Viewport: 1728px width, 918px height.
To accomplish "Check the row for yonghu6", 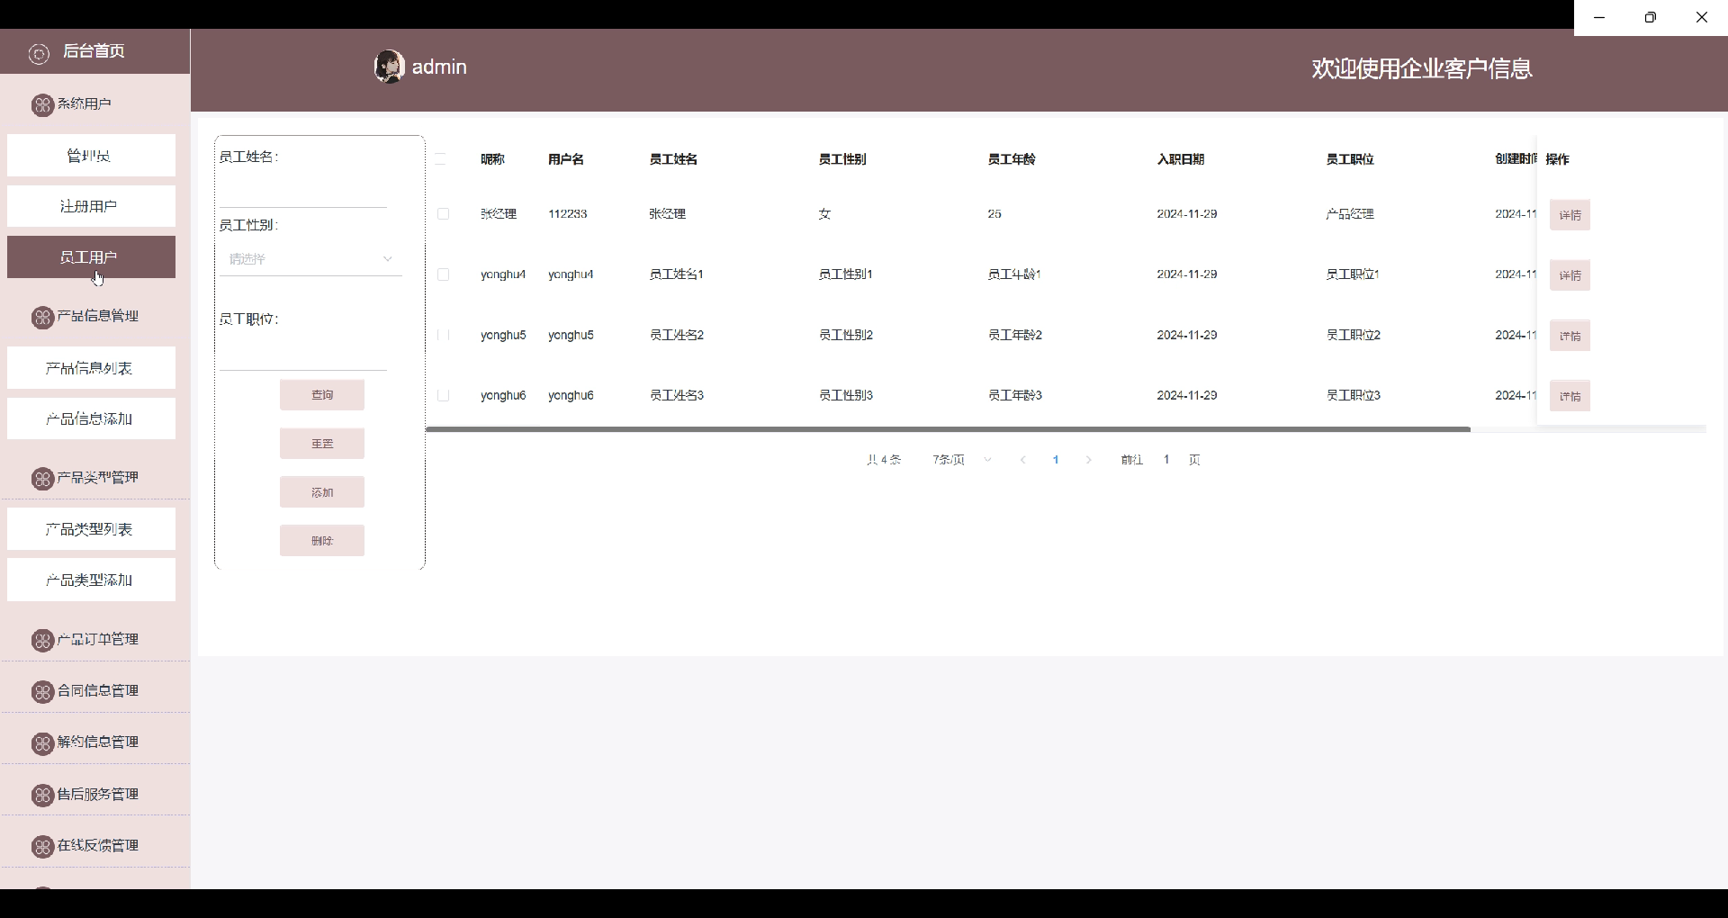I will pos(443,395).
